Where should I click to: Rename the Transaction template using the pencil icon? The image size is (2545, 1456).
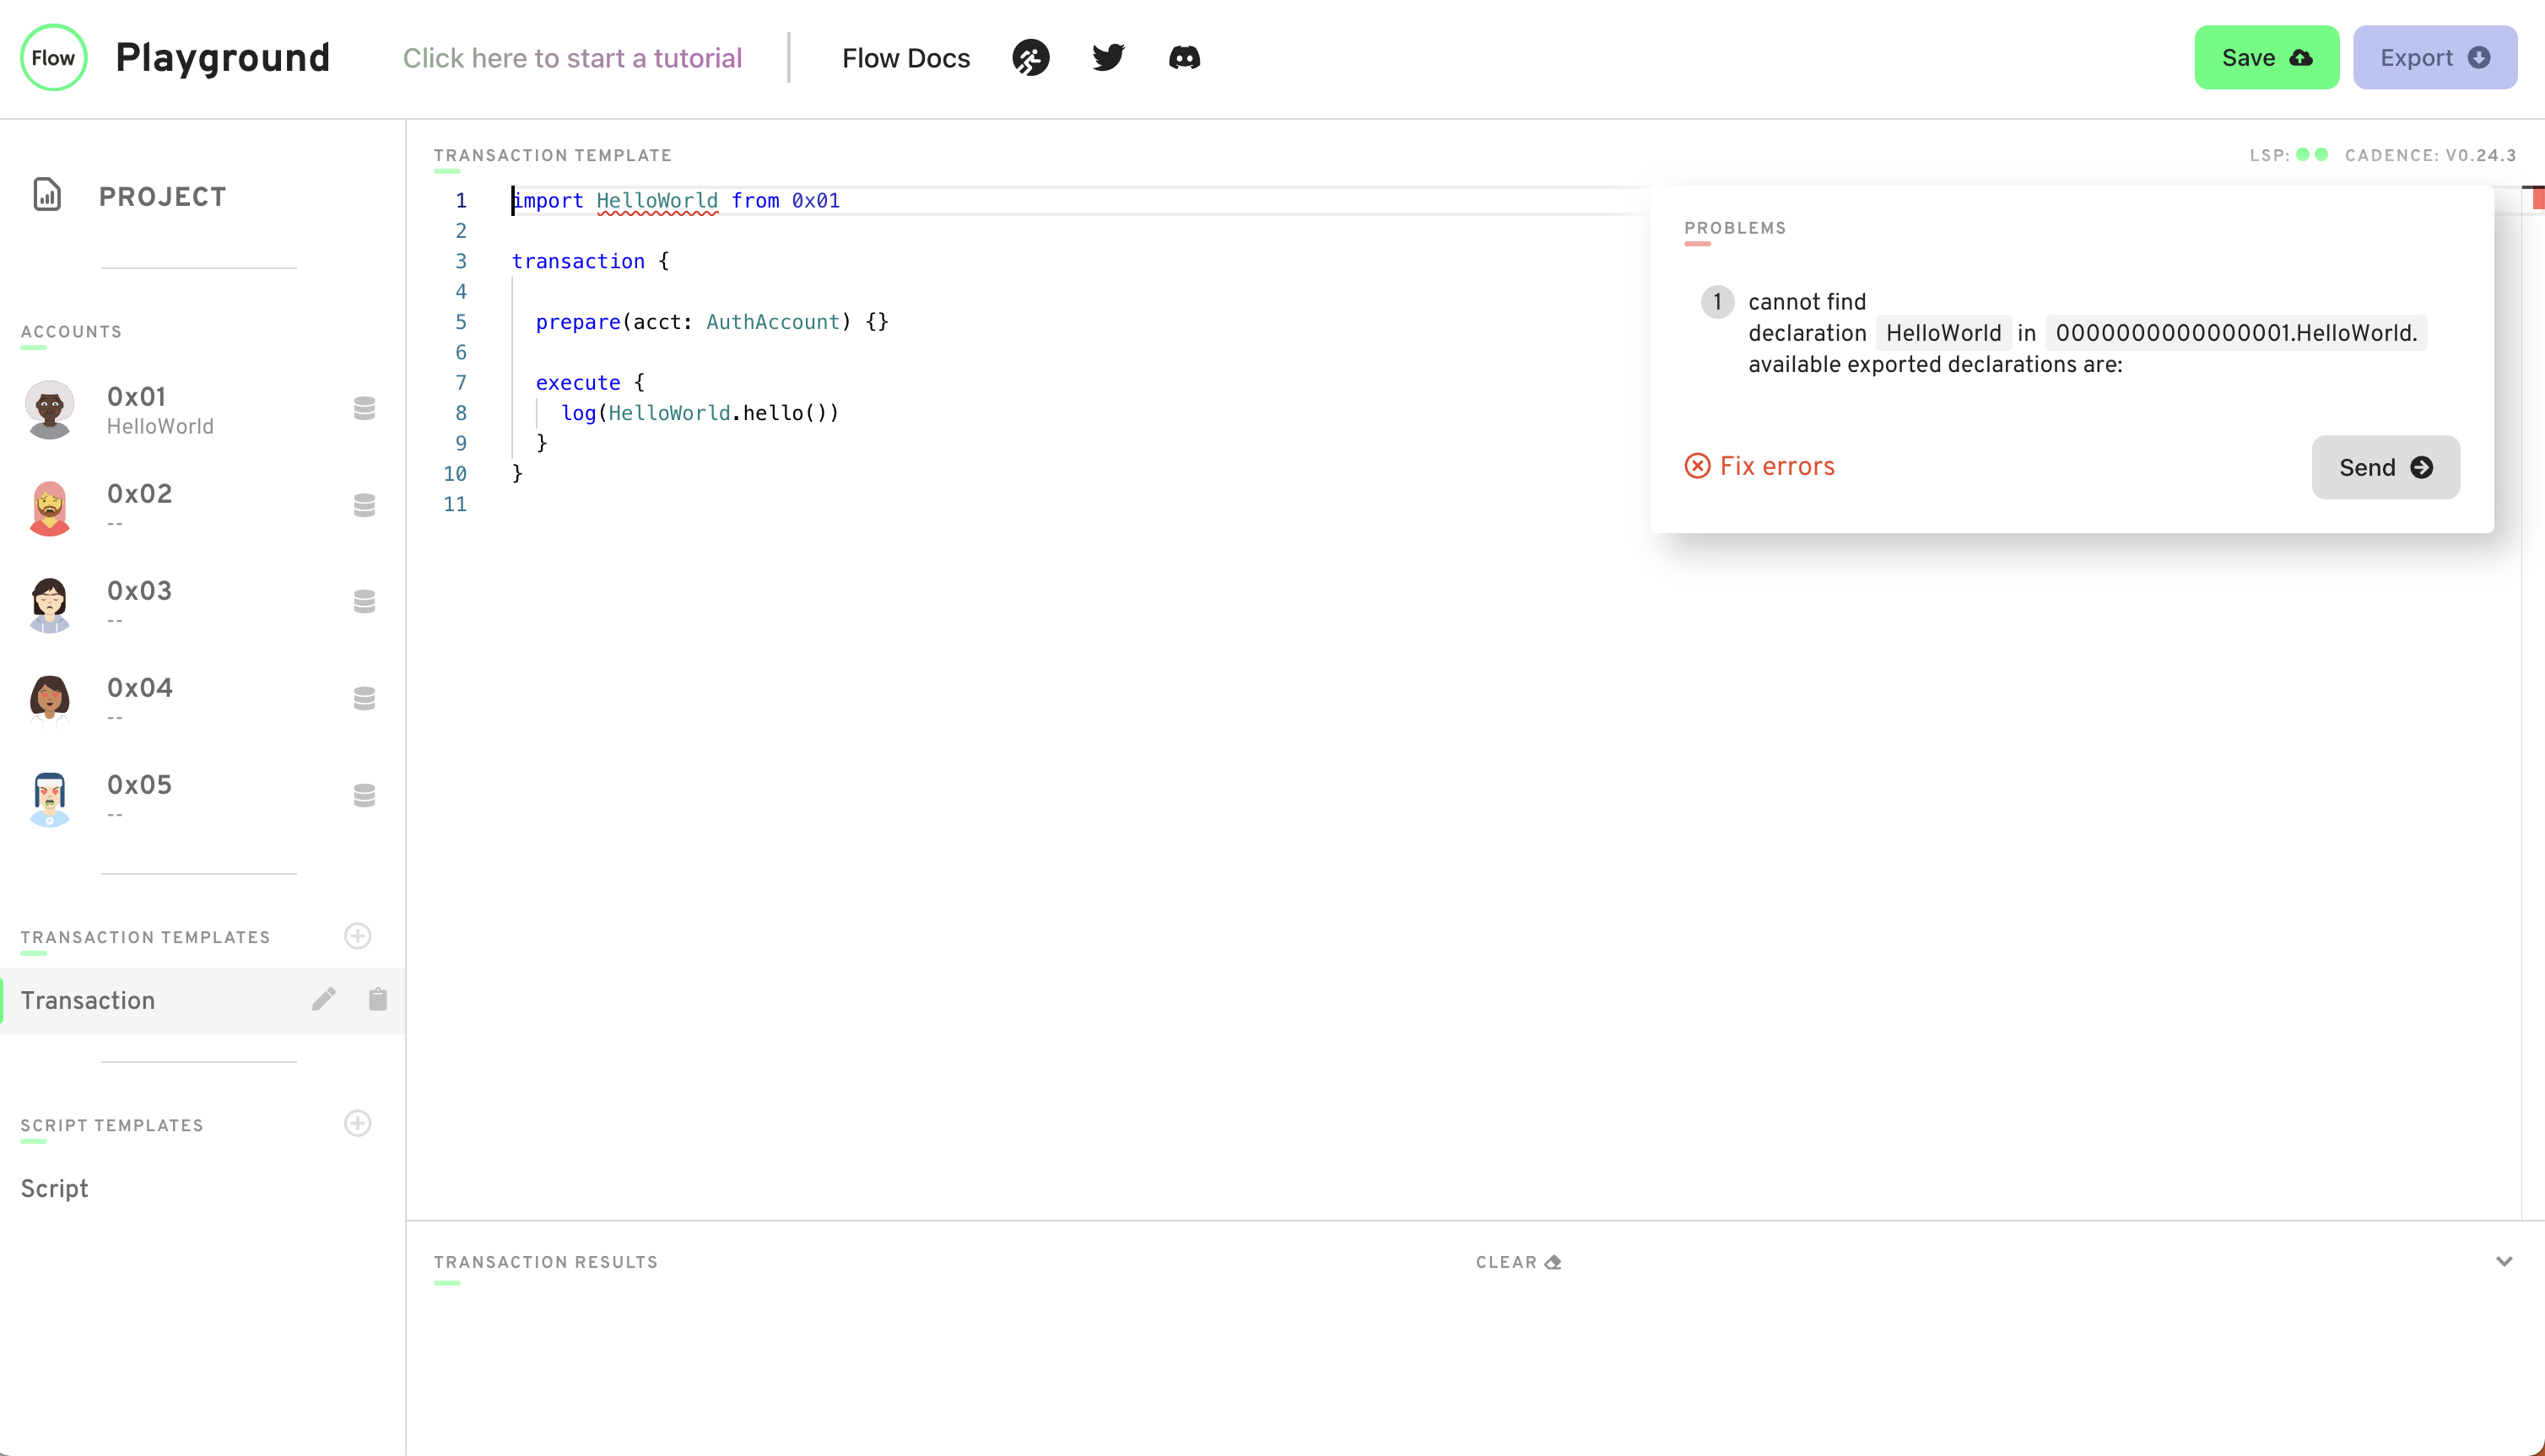click(323, 999)
